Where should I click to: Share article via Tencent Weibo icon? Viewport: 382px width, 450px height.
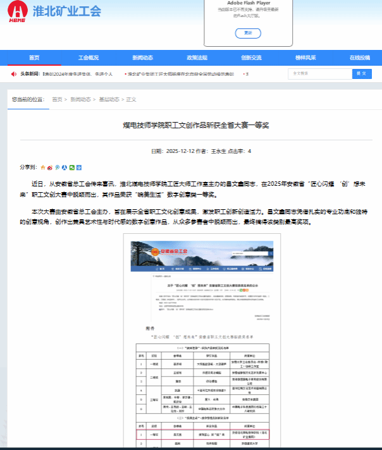pyautogui.click(x=58, y=167)
